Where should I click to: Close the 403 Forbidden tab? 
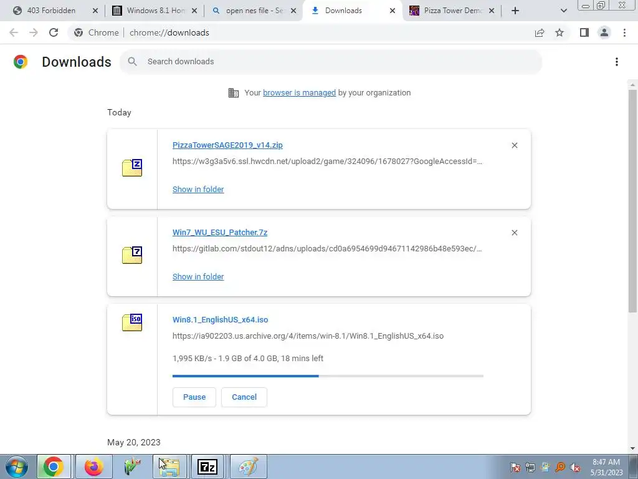(95, 11)
